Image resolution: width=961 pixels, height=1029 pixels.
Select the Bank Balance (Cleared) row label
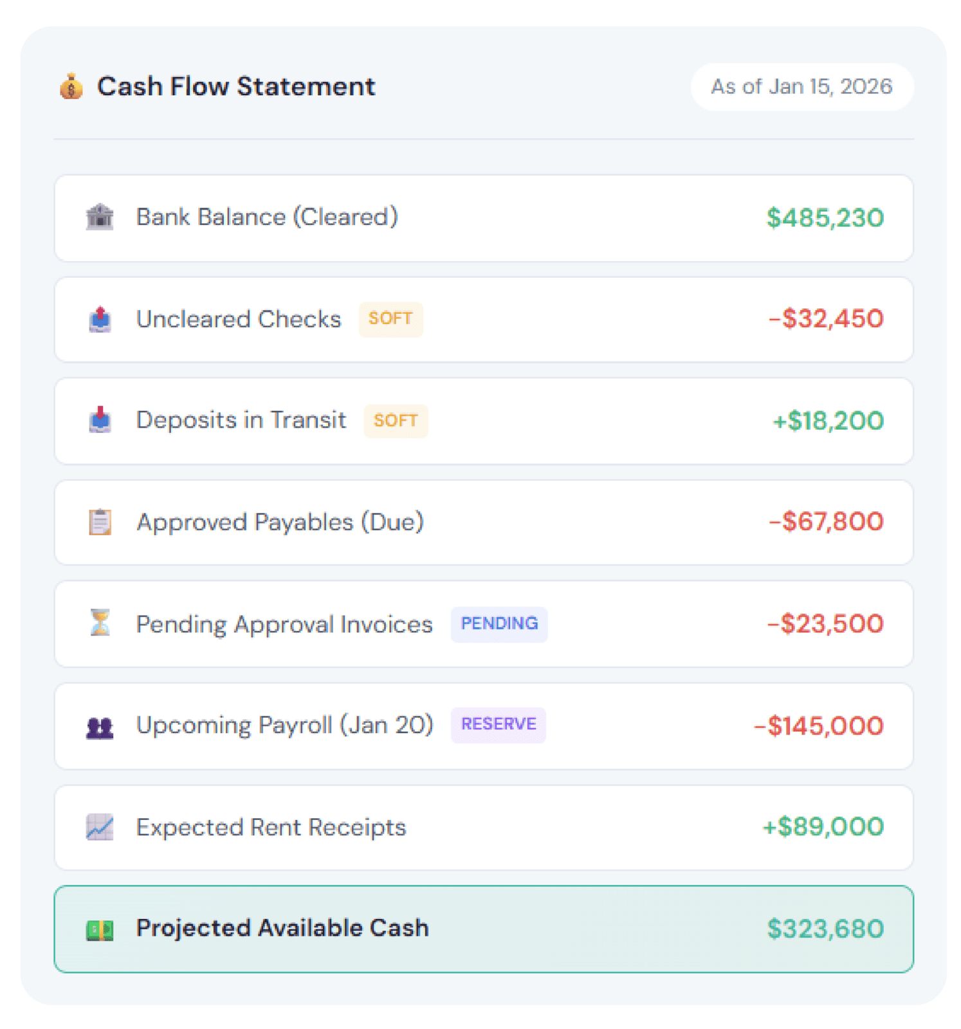point(267,217)
